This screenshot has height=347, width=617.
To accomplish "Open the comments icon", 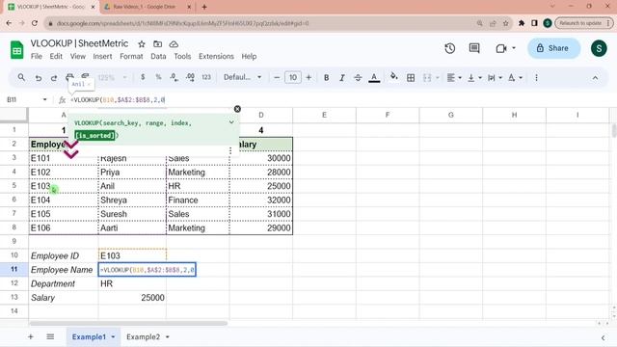I will (474, 48).
